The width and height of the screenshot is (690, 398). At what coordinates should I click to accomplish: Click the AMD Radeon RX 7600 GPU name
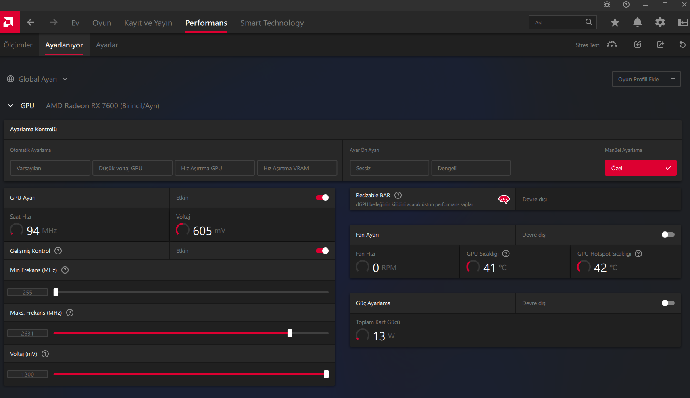(102, 106)
